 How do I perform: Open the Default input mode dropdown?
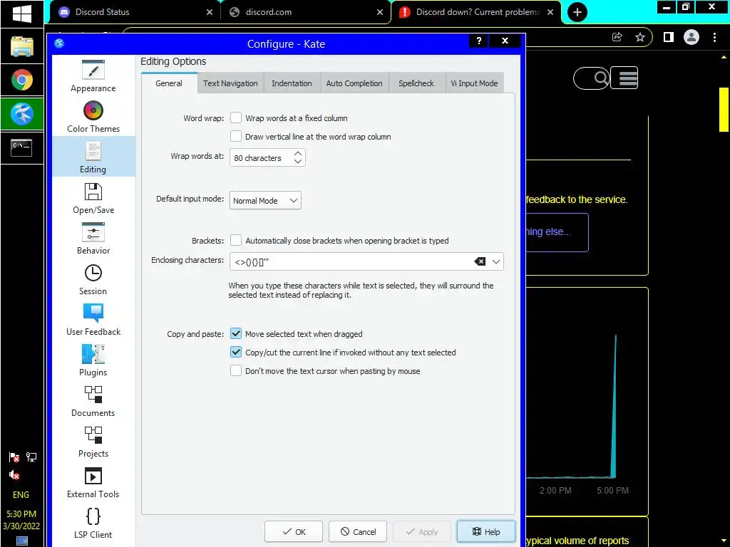(265, 200)
